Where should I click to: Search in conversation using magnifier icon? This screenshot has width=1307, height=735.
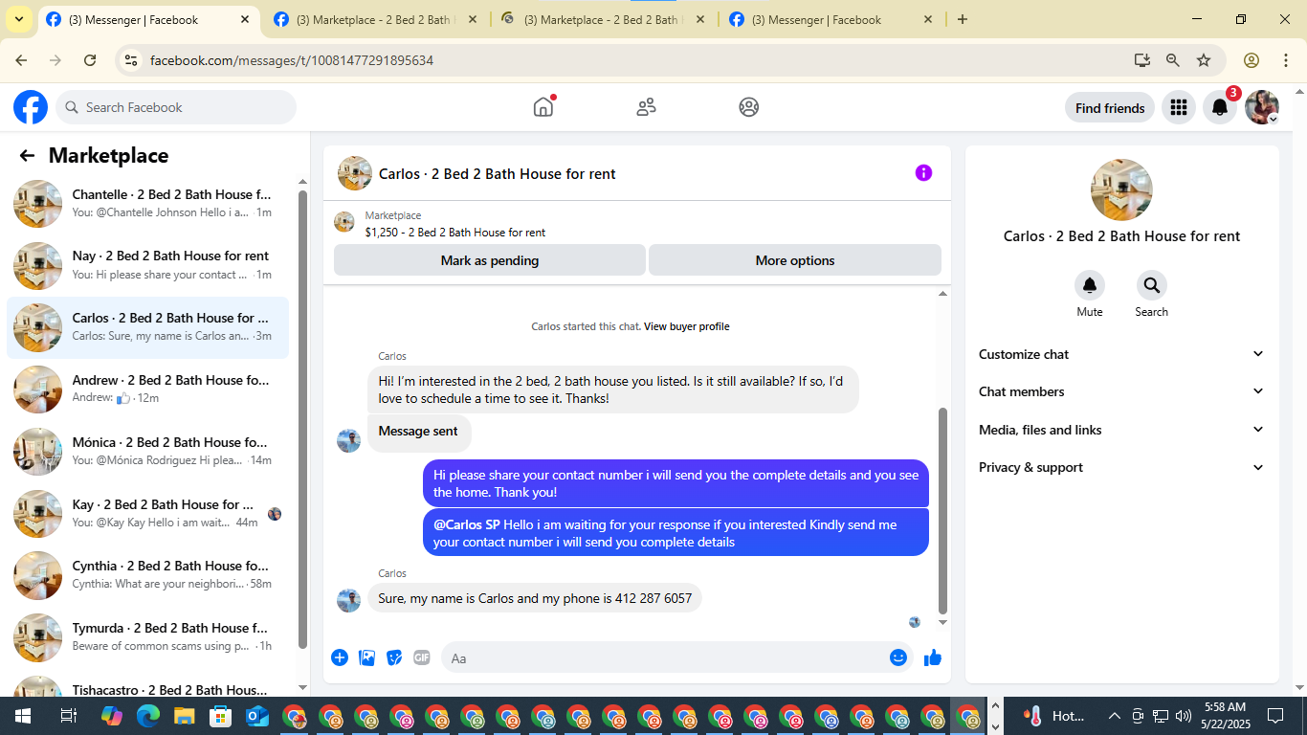coord(1151,285)
